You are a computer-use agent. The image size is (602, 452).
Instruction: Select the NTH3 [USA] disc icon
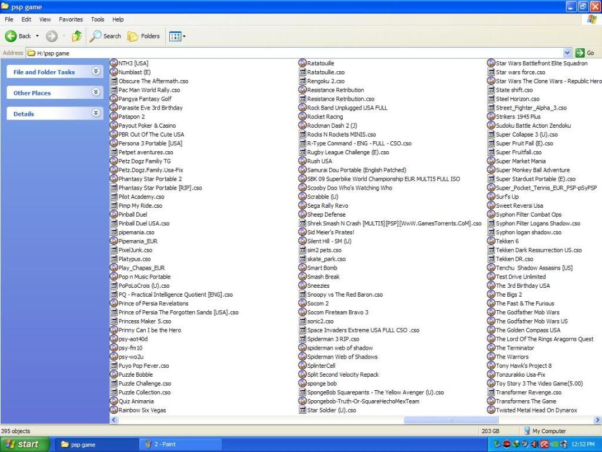(x=113, y=62)
